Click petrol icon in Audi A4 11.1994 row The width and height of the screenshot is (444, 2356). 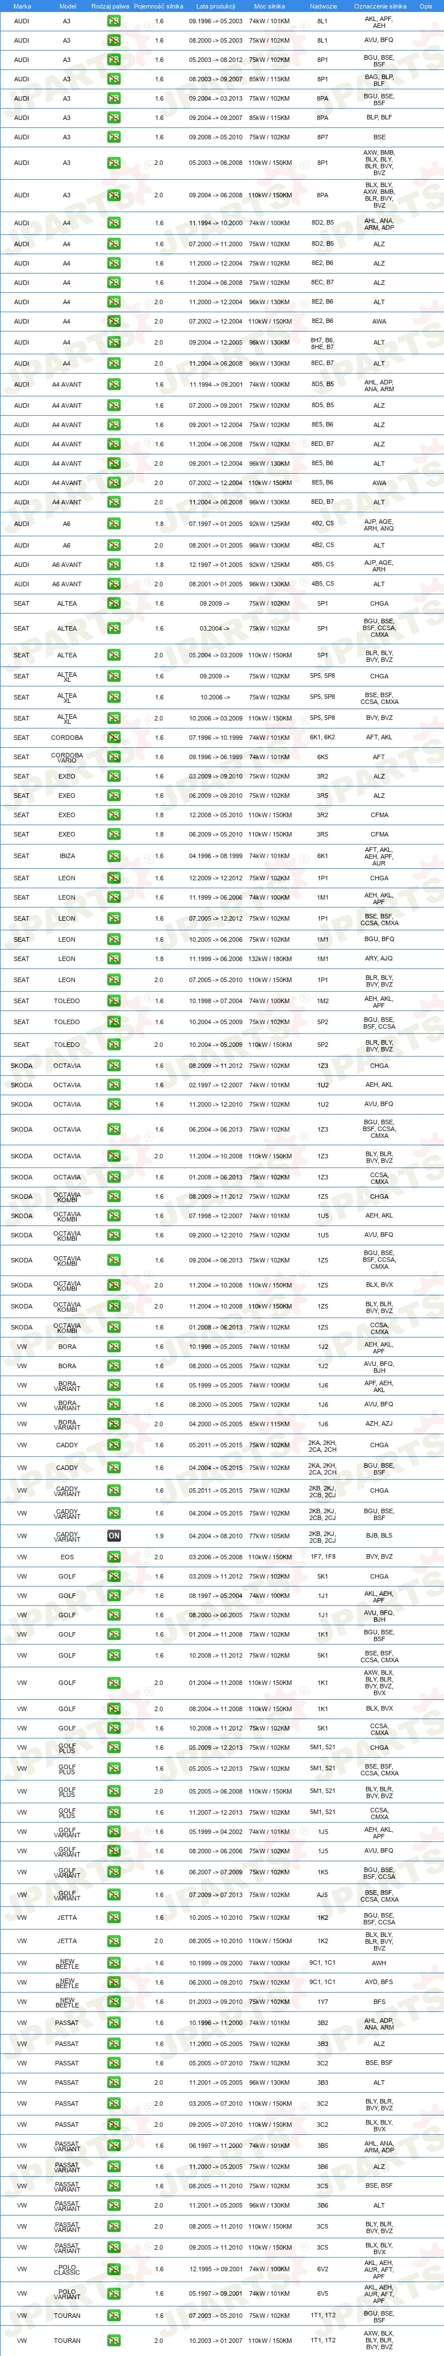[x=114, y=222]
